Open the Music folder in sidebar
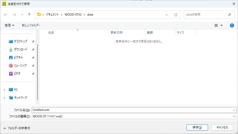Image resolution: width=238 pixels, height=134 pixels. (20, 66)
